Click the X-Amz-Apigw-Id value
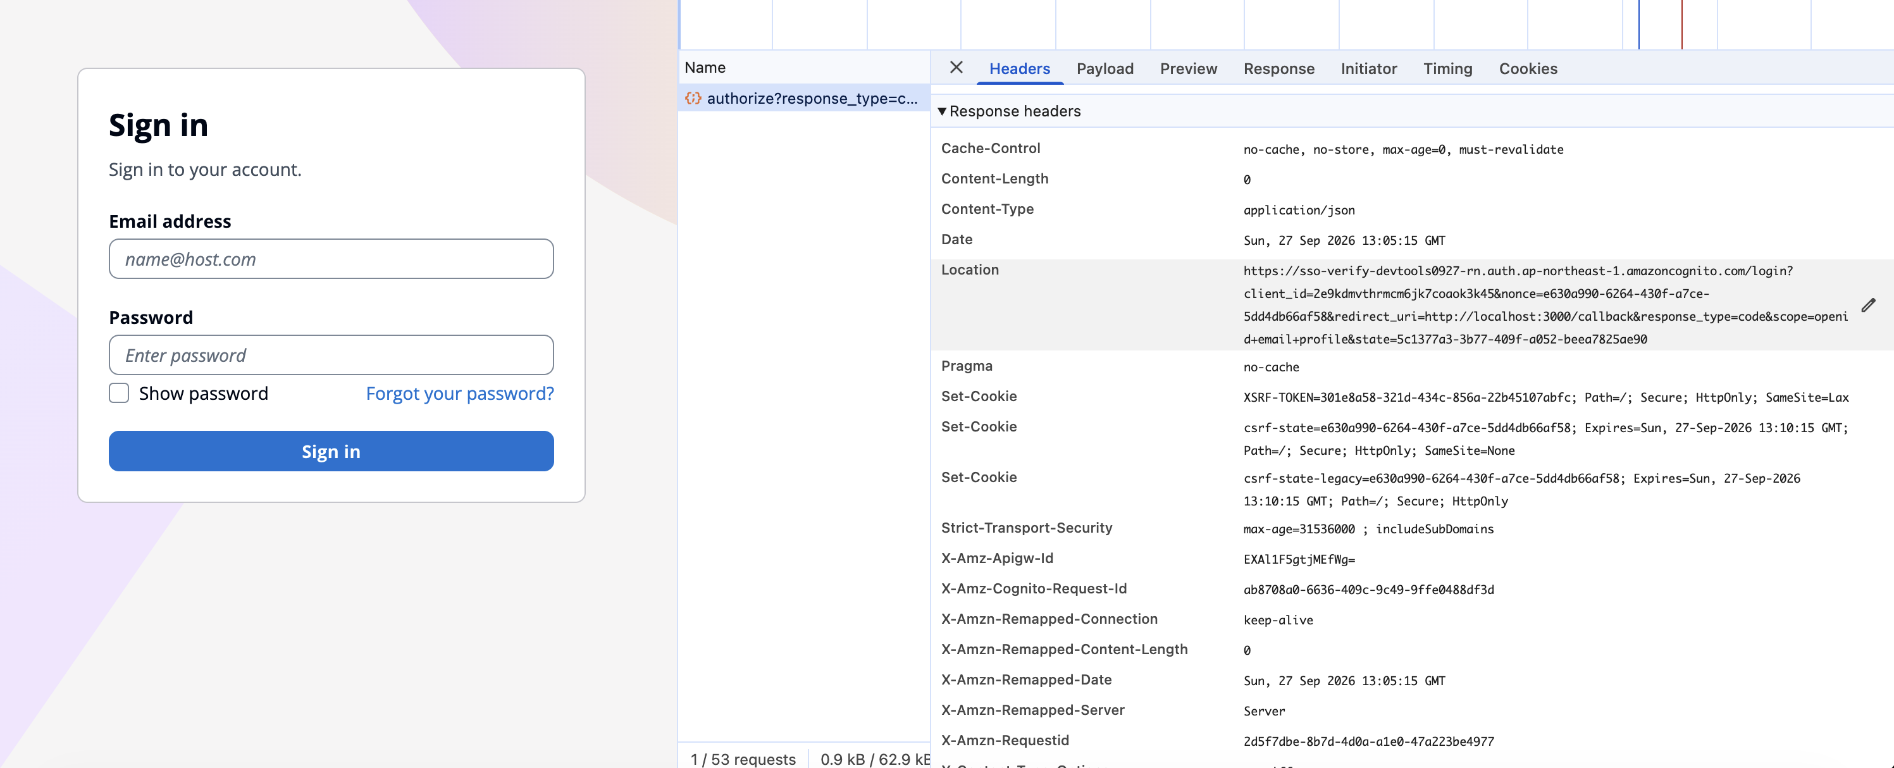Screen dimensions: 1894x768 [1299, 559]
